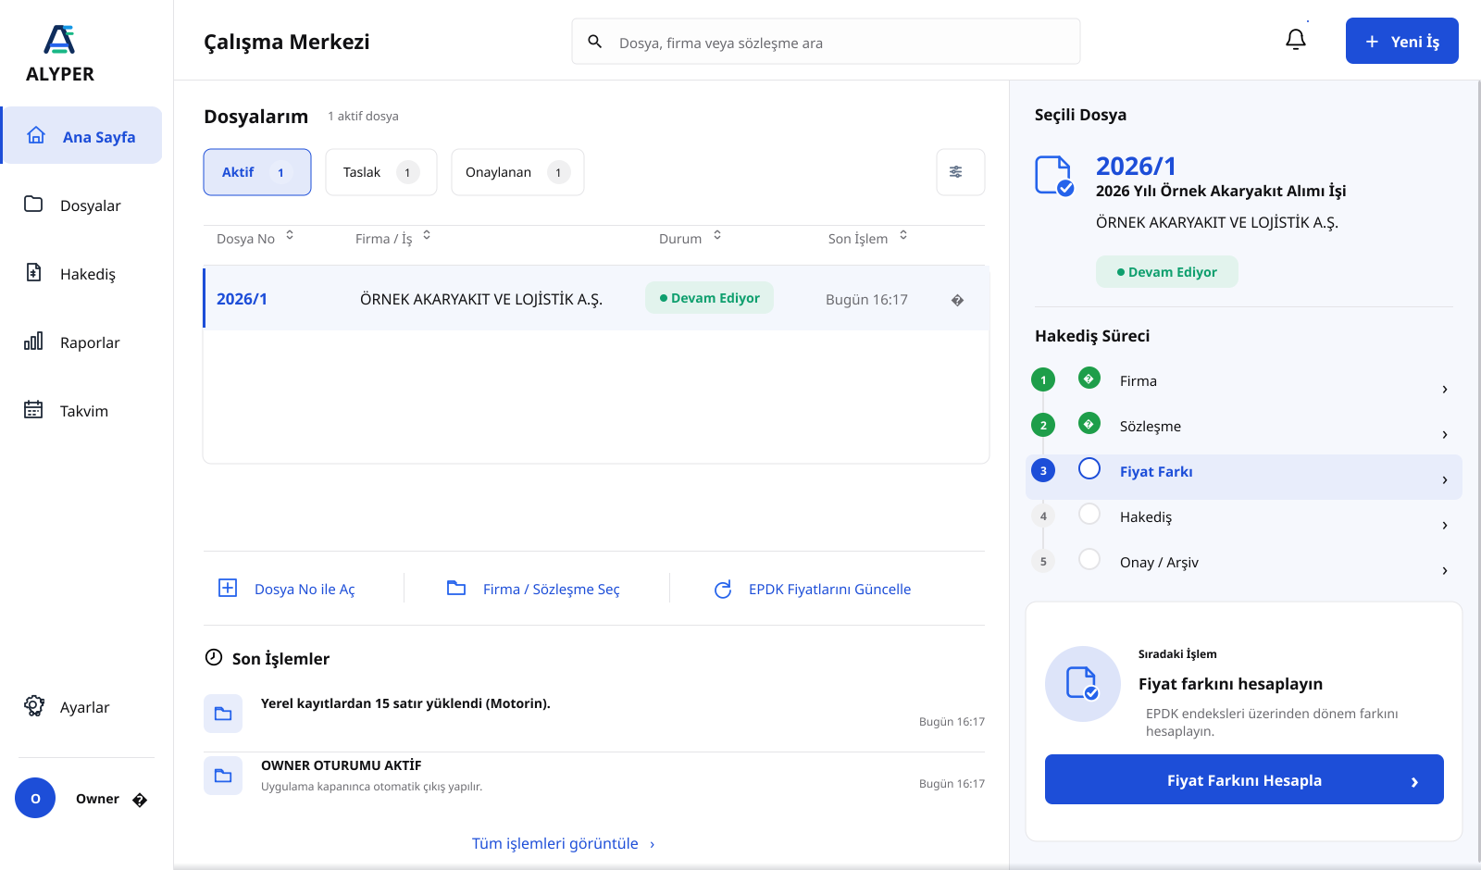Viewport: 1481px width, 870px height.
Task: Click the EPDK Fiyatlarını Güncelle refresh icon
Action: point(723,590)
